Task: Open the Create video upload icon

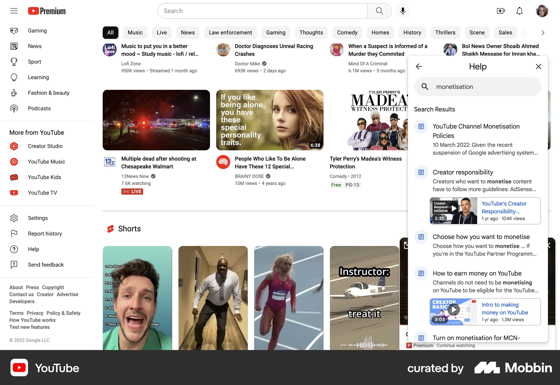Action: tap(501, 11)
